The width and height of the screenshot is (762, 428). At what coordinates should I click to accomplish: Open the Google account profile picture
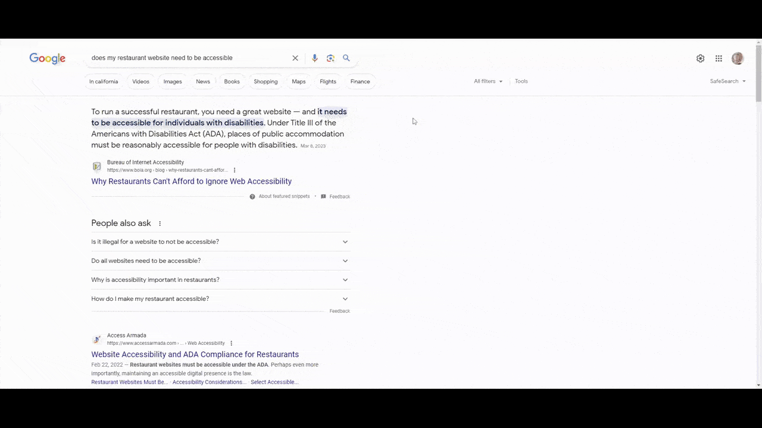pyautogui.click(x=738, y=58)
